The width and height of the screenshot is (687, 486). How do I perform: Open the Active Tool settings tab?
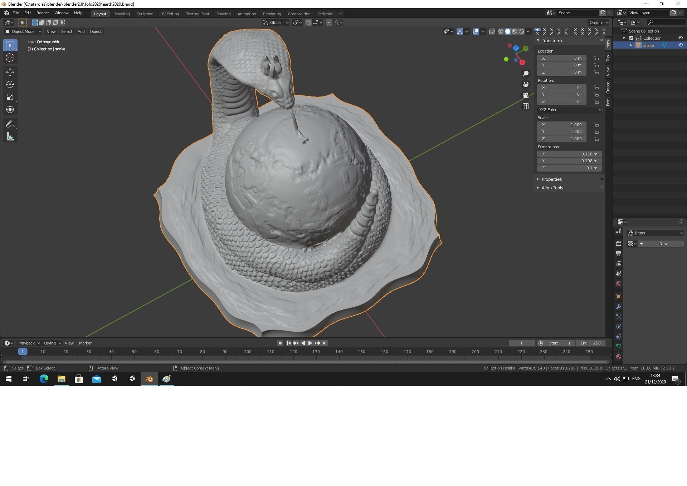click(x=619, y=231)
